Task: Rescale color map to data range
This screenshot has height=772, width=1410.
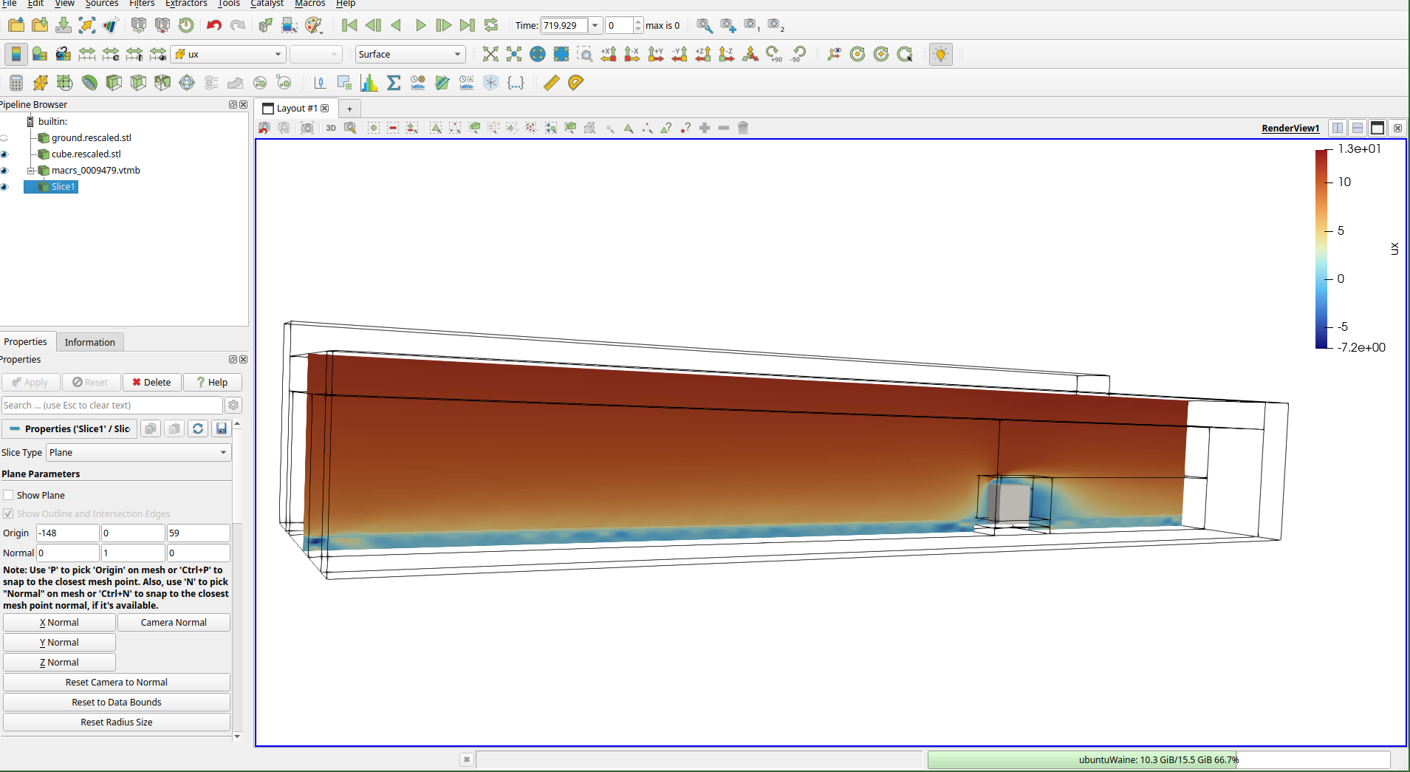Action: (x=87, y=54)
